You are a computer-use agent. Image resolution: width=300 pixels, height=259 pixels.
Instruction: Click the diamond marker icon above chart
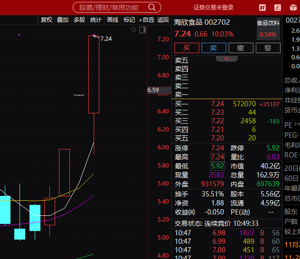134,30
